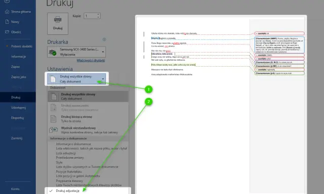This screenshot has height=194, width=324.
Task: Click the Kopie number input field
Action: tap(90, 16)
